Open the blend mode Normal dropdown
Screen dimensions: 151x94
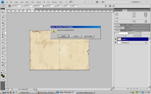122,33
